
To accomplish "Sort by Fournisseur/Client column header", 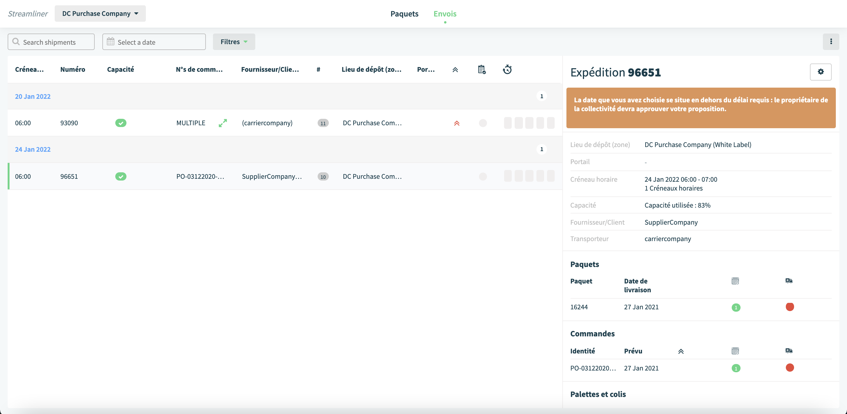I will 270,69.
